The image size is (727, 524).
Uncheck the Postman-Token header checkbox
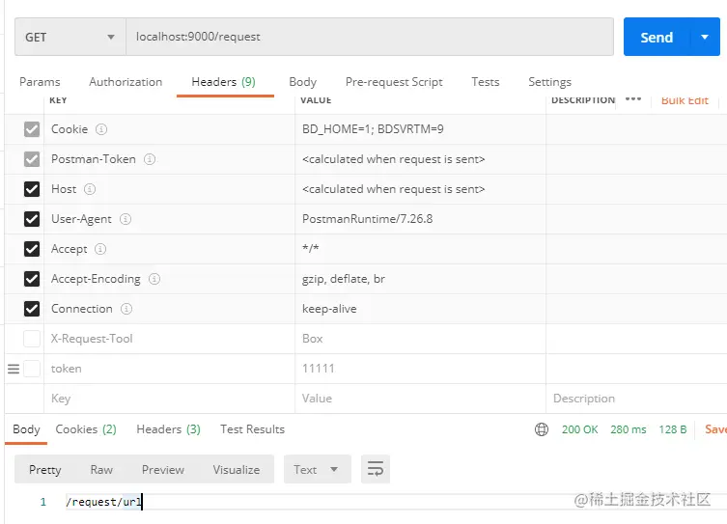32,159
